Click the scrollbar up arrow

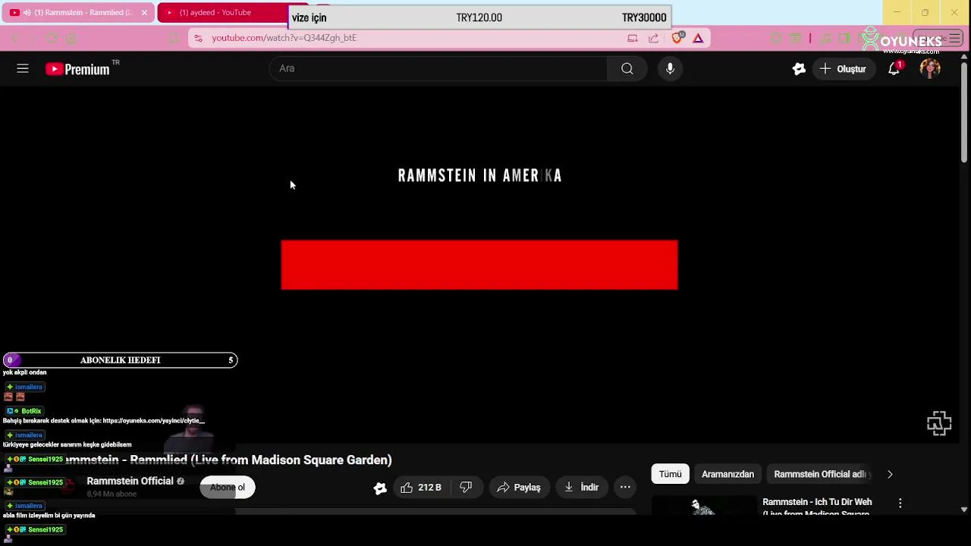(964, 56)
